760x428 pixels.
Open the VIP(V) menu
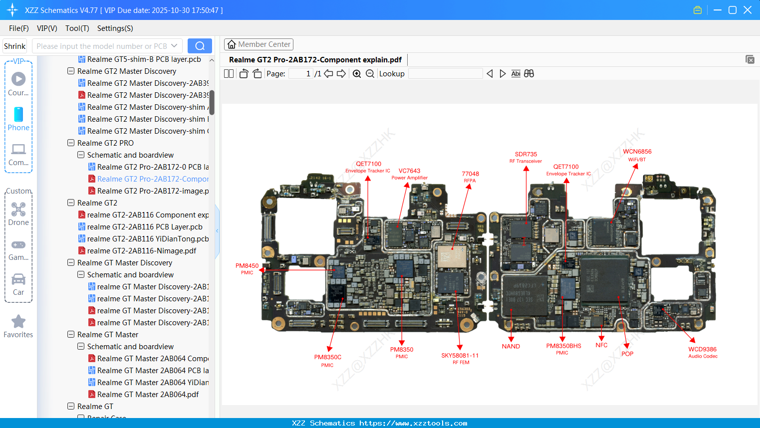click(47, 28)
